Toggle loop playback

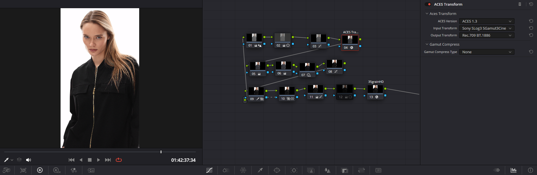119,160
